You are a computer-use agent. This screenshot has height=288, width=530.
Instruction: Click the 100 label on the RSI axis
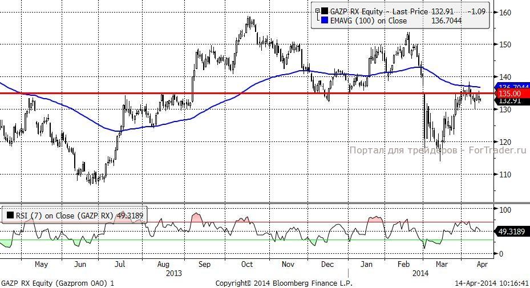tap(505, 210)
